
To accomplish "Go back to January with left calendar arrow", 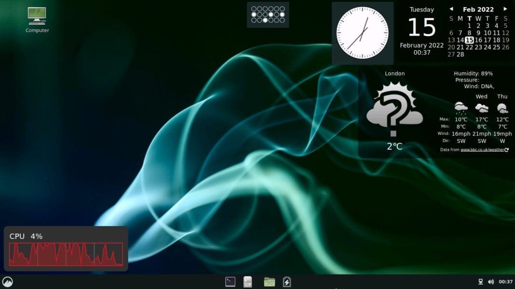I will click(451, 9).
